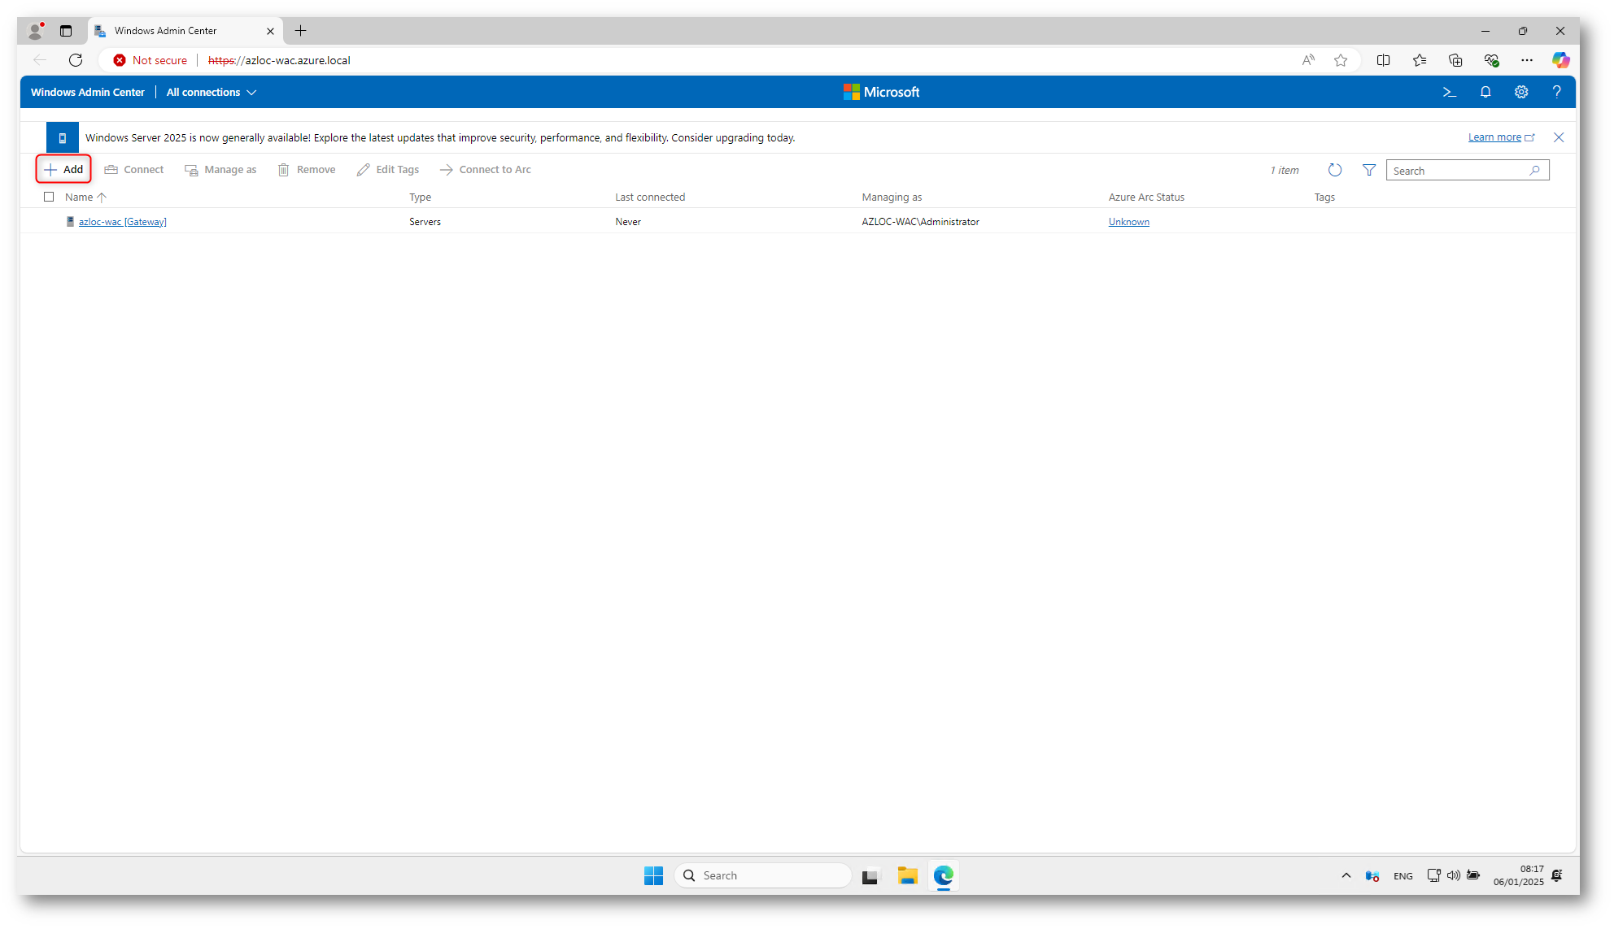Sort the list by Name column
Viewport: 1614px width, 929px height.
coord(80,197)
